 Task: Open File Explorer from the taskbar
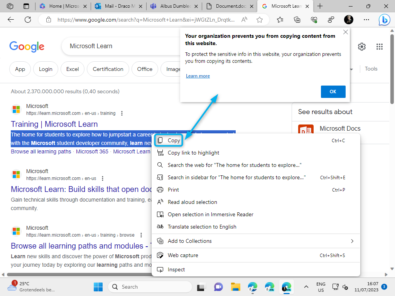[x=235, y=287]
